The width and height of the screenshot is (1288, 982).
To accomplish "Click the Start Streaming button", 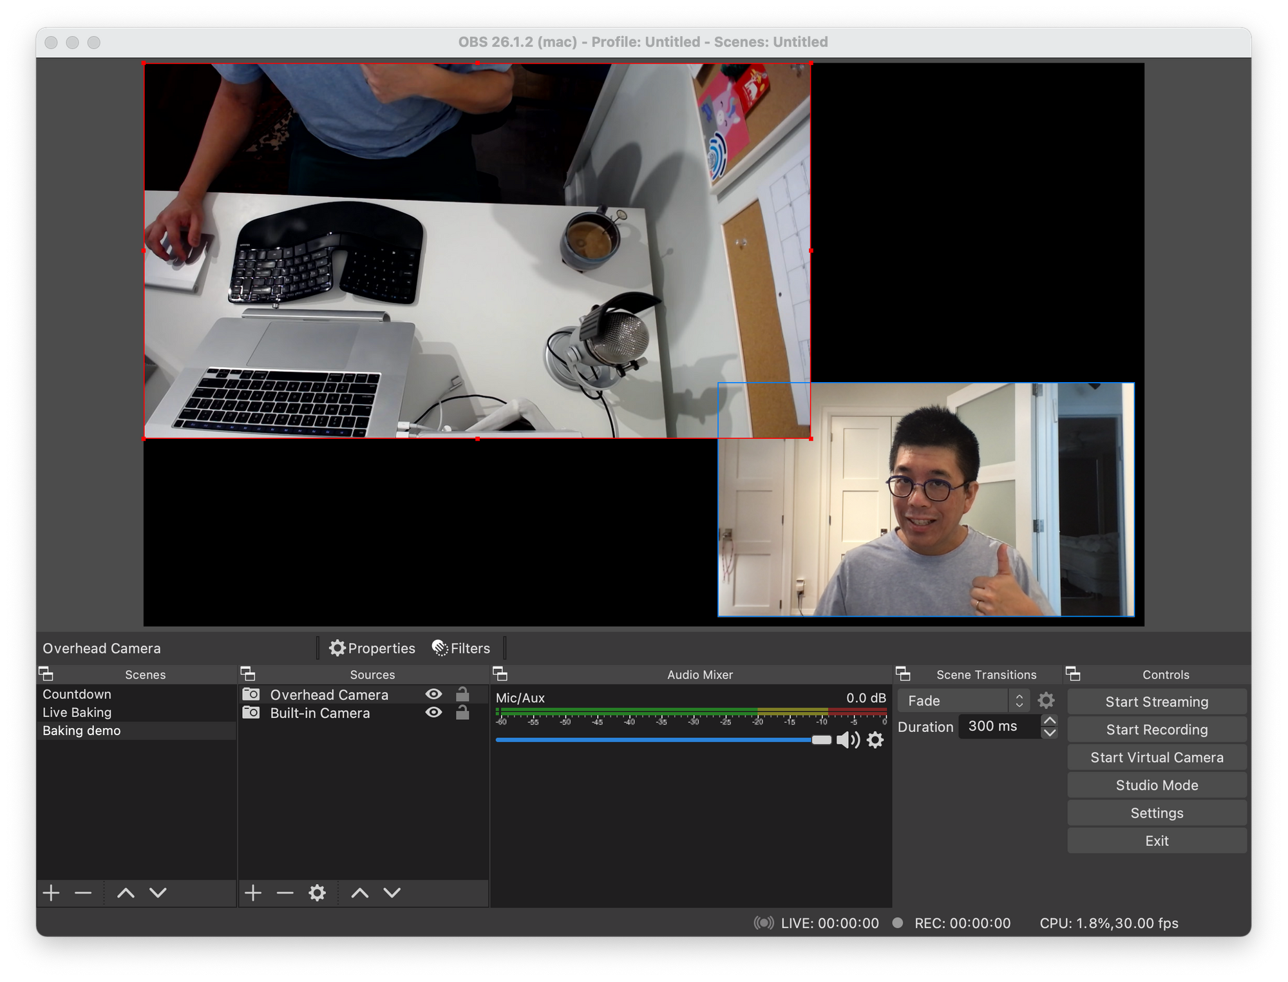I will [1155, 699].
